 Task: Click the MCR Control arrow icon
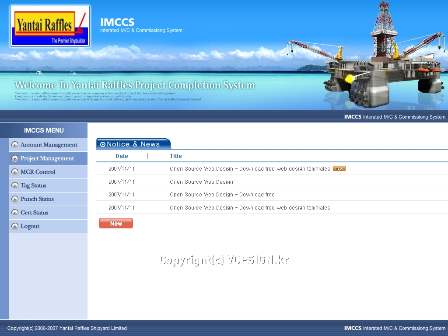tap(15, 172)
